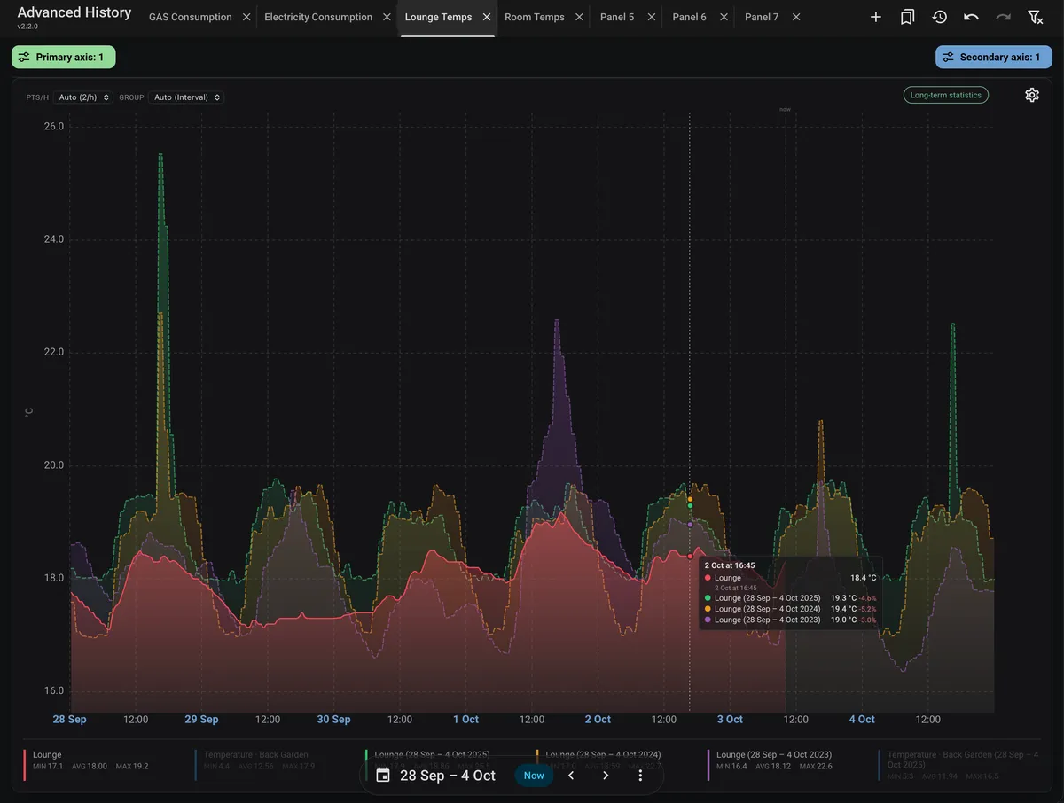Close the Panel 6 tab
This screenshot has height=803, width=1064.
[724, 17]
